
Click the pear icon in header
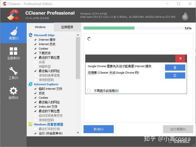coord(185,16)
